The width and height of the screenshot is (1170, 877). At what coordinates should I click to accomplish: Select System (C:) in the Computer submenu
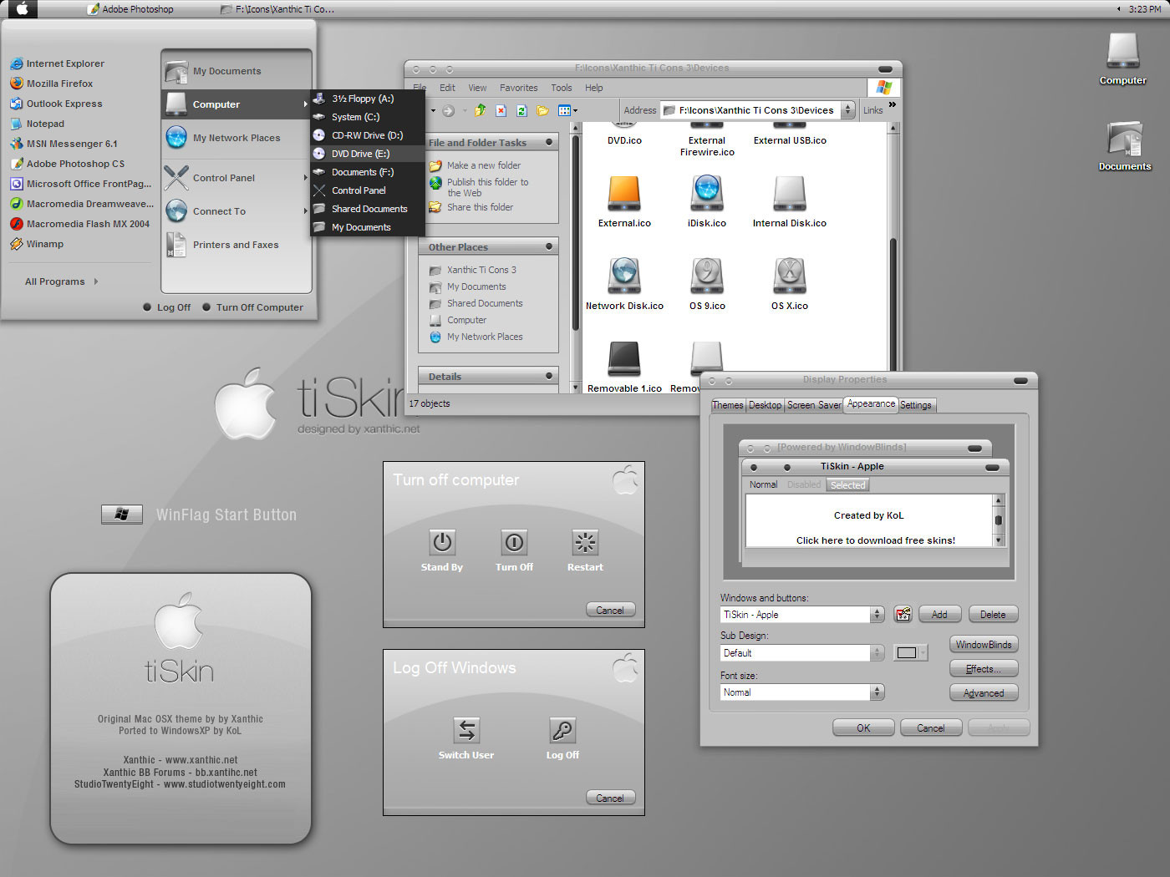pyautogui.click(x=368, y=117)
